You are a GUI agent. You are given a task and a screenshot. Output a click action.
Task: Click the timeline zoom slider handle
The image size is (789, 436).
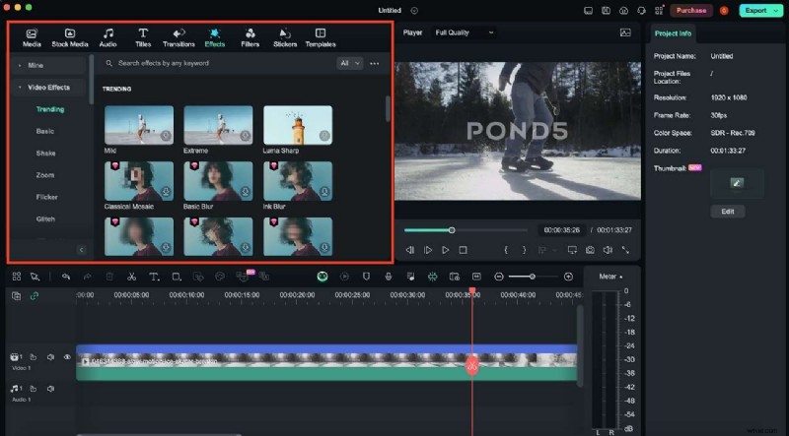(532, 277)
